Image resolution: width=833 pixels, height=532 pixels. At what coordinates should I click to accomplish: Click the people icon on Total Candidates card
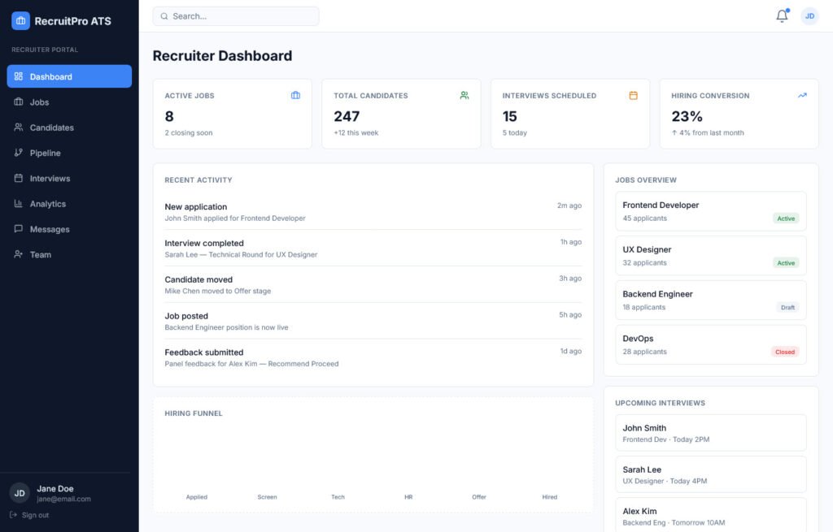tap(464, 95)
